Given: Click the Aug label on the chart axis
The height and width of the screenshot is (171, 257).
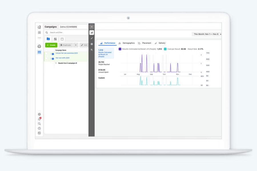Looking at the screenshot, I should click(x=138, y=74).
